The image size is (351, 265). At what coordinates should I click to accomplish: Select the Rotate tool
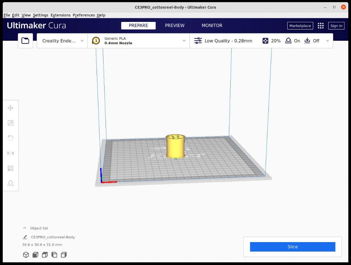point(11,138)
